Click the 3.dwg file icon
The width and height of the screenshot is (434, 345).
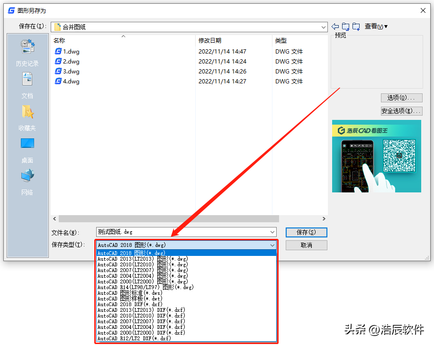tap(58, 71)
